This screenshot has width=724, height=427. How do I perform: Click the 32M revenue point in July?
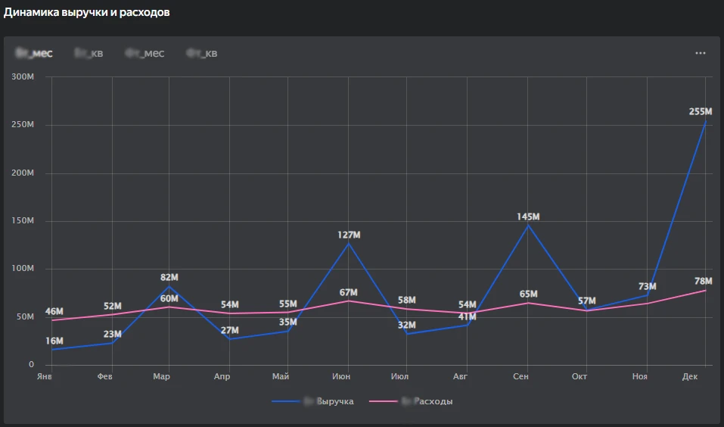pos(408,334)
